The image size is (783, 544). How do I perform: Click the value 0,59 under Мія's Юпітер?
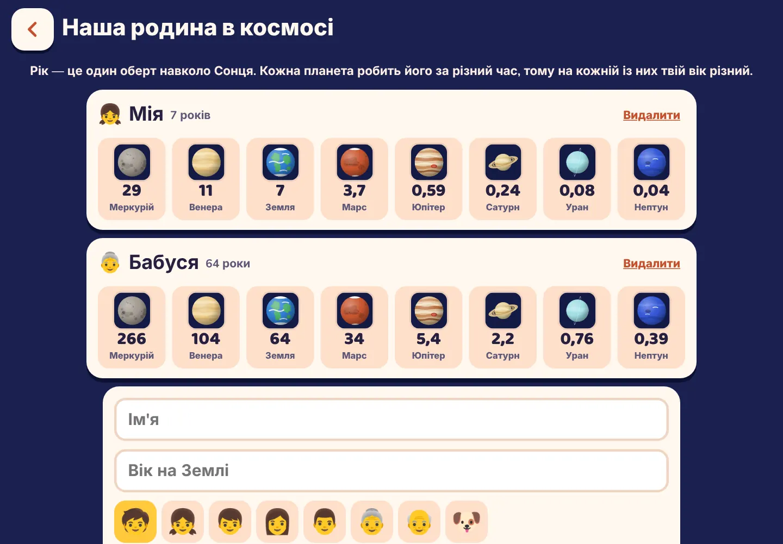tap(428, 190)
